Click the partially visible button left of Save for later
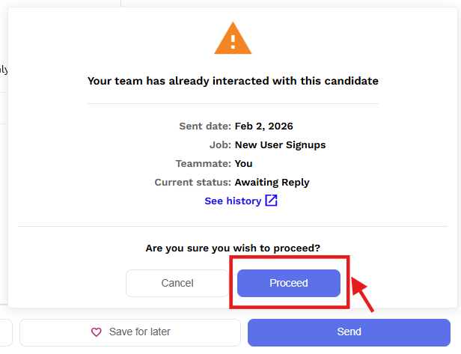461x354 pixels. (6, 332)
